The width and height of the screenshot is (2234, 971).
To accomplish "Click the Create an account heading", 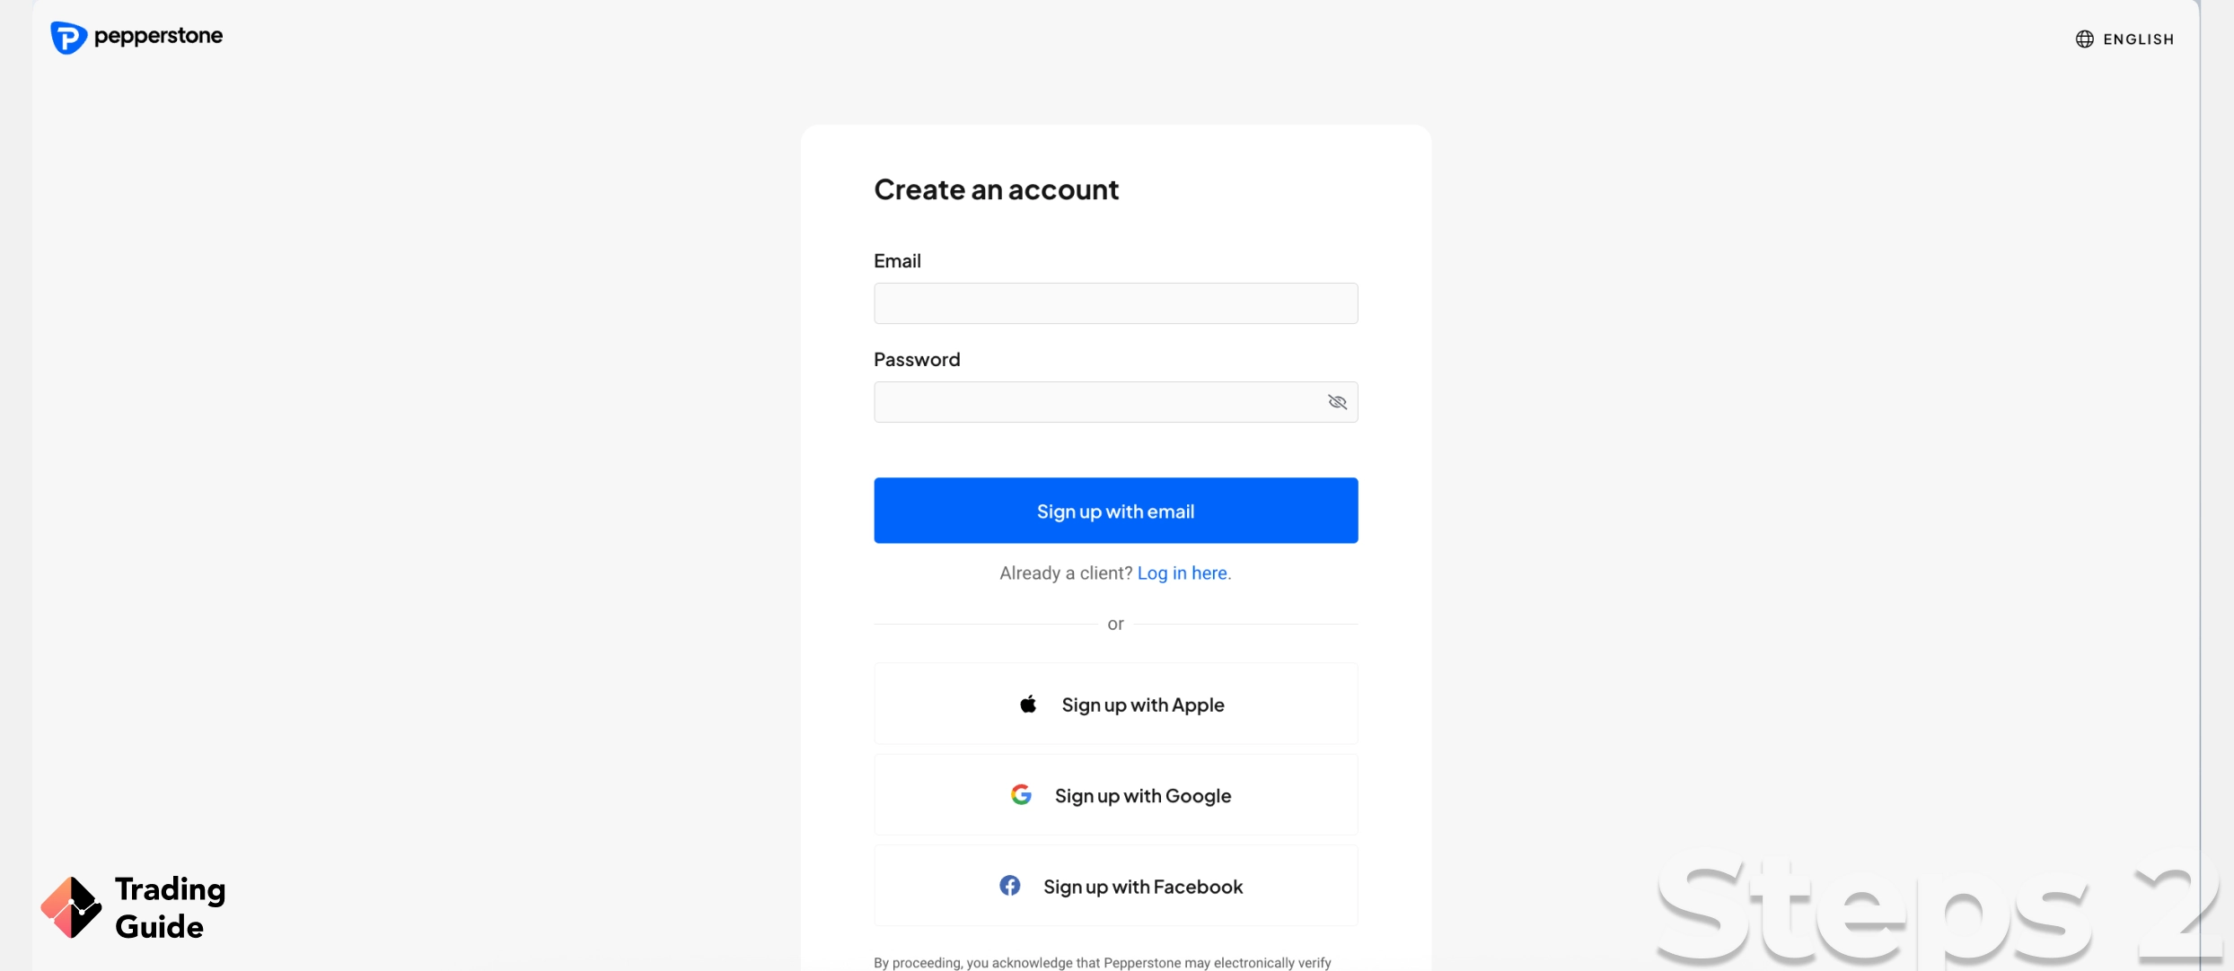I will pyautogui.click(x=996, y=189).
